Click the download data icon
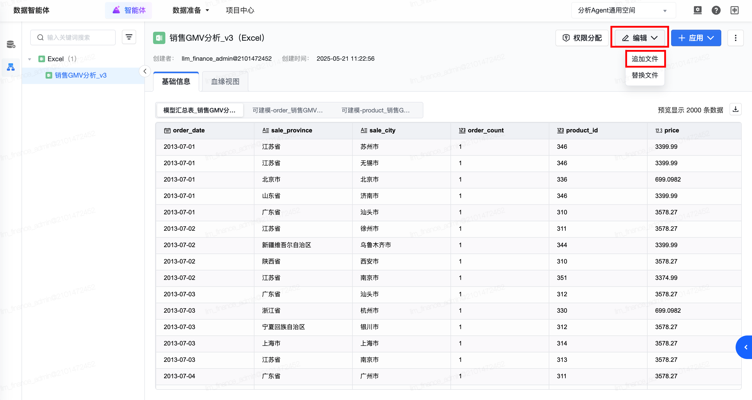752x400 pixels. point(735,110)
